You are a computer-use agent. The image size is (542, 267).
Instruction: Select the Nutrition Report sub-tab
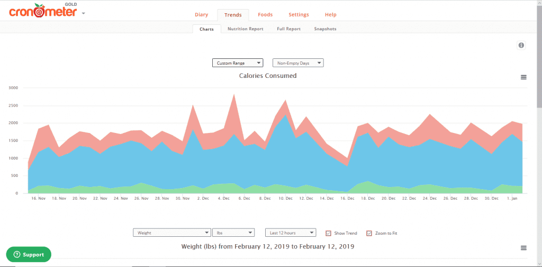tap(245, 29)
